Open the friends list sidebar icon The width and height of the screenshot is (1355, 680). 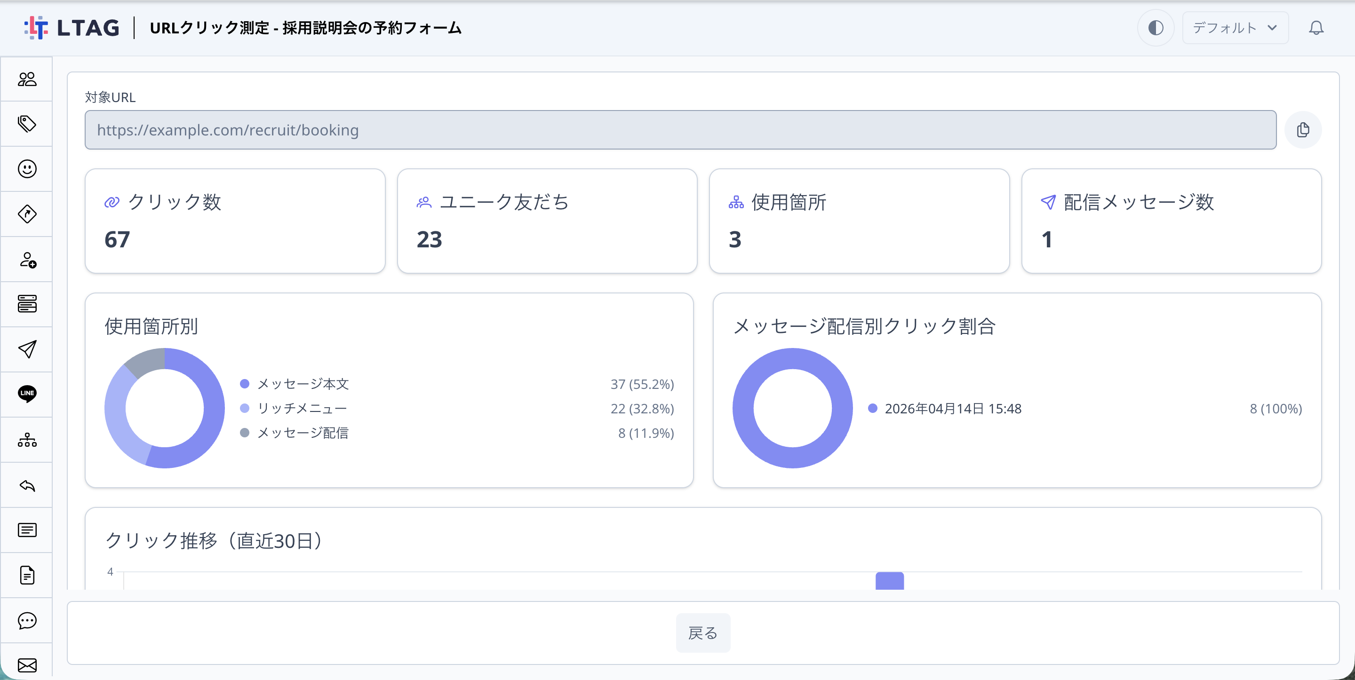point(27,79)
